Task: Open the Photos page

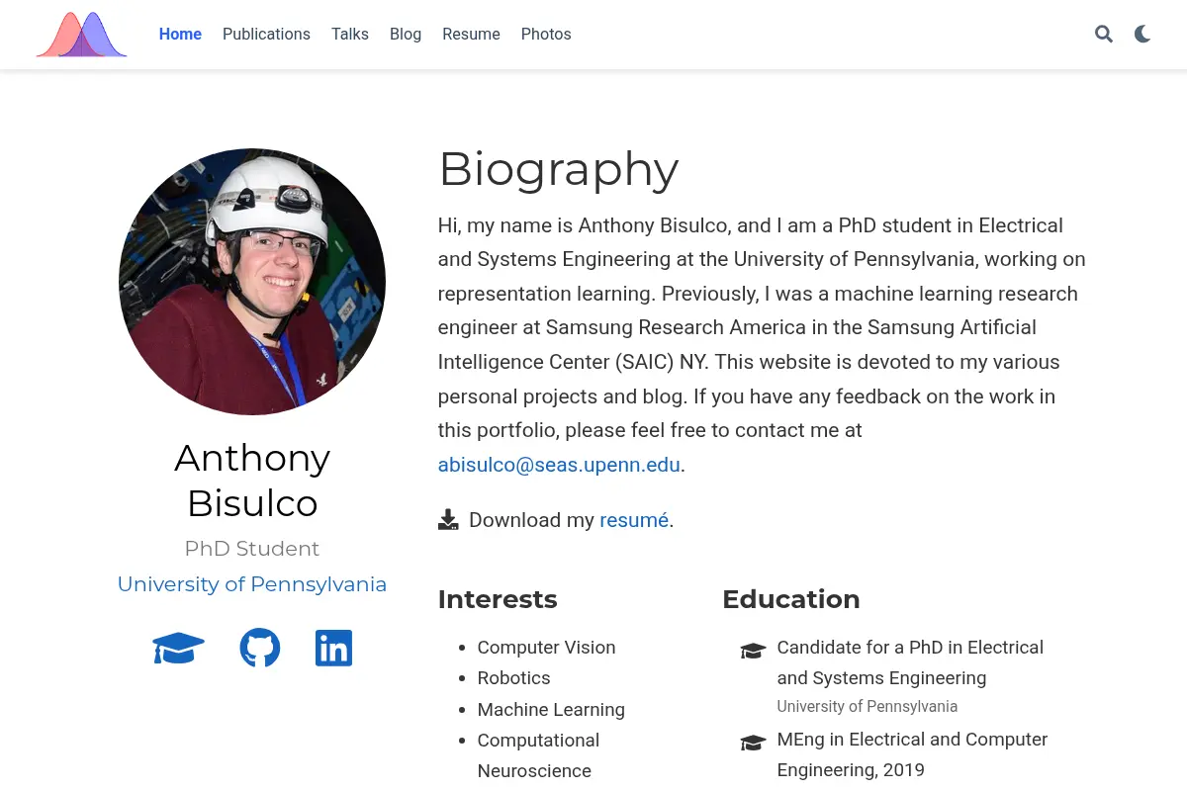Action: click(546, 35)
